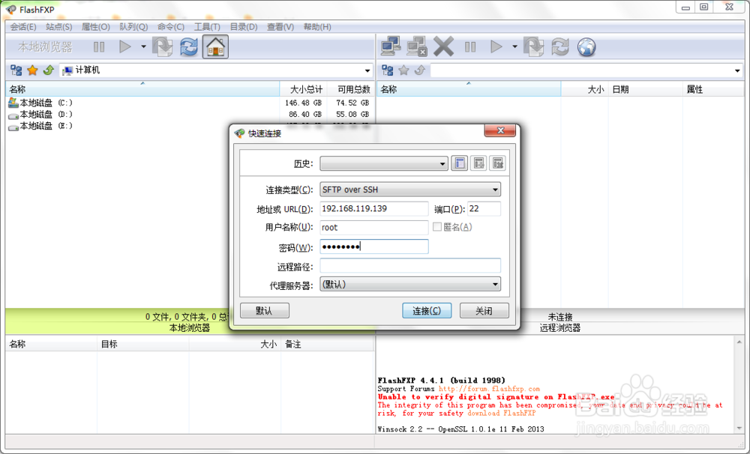Sort local list by 可用总数 column

pos(352,89)
